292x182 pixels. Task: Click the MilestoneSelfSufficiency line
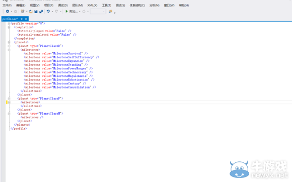point(61,57)
